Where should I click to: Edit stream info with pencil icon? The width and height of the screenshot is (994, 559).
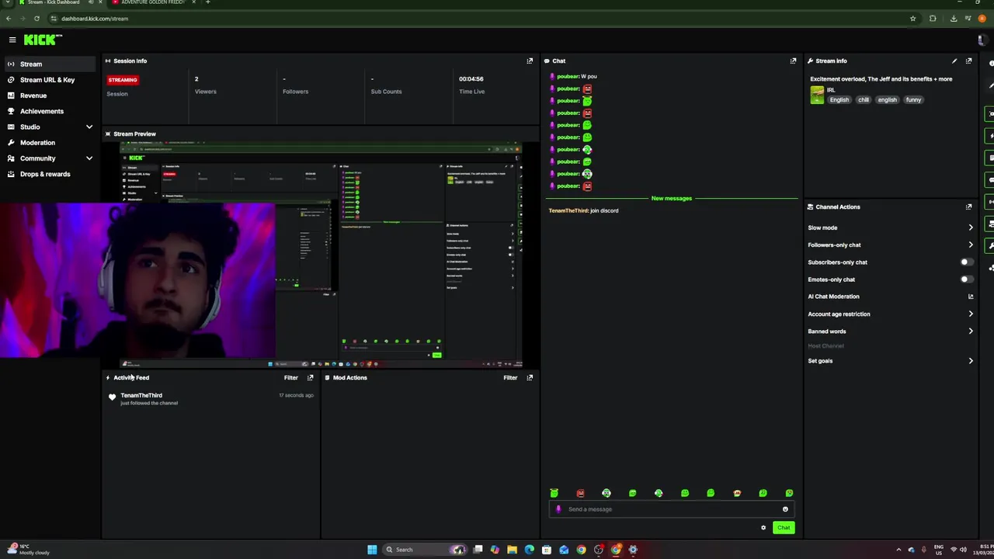954,61
